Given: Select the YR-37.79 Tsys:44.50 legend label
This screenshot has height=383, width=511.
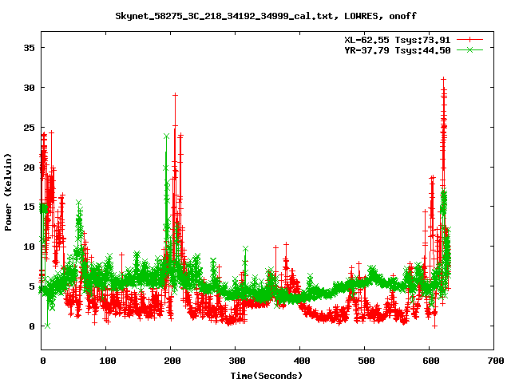Looking at the screenshot, I should pos(398,50).
